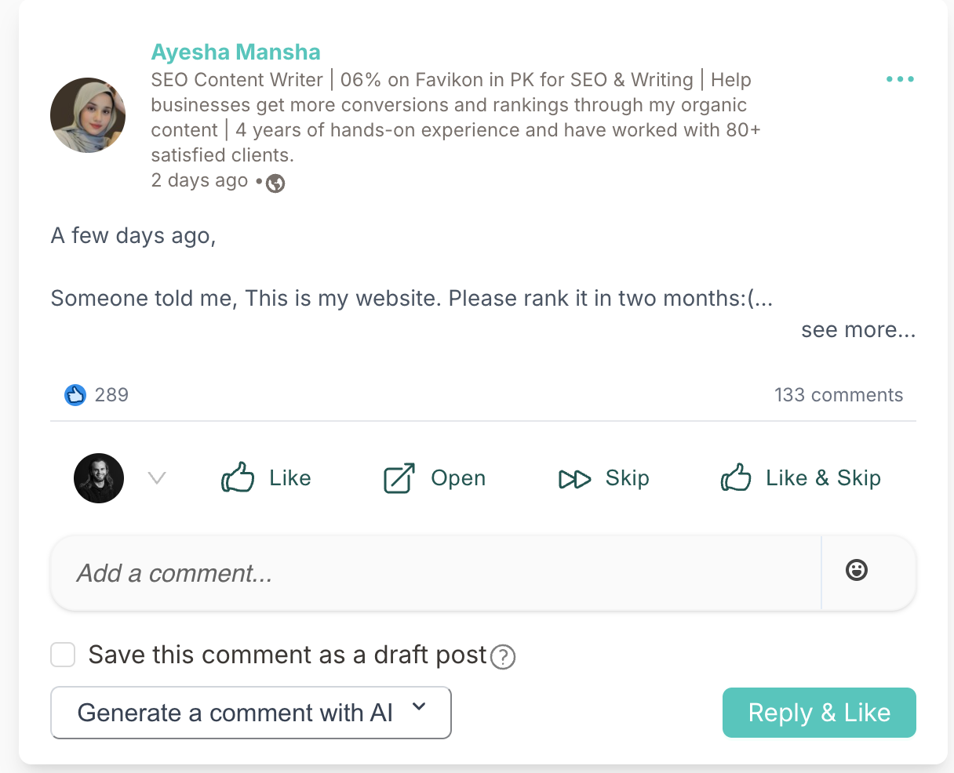
Task: Click the fast-forward Skip icon
Action: pos(574,479)
